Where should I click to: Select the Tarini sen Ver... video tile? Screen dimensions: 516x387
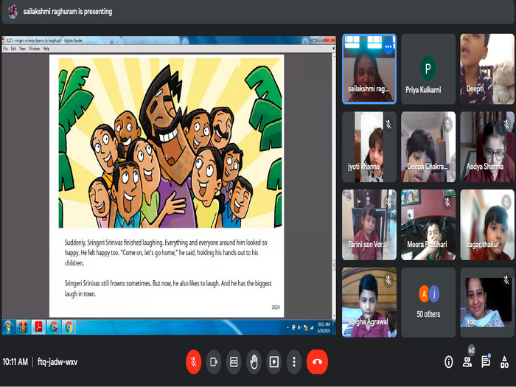click(x=369, y=225)
